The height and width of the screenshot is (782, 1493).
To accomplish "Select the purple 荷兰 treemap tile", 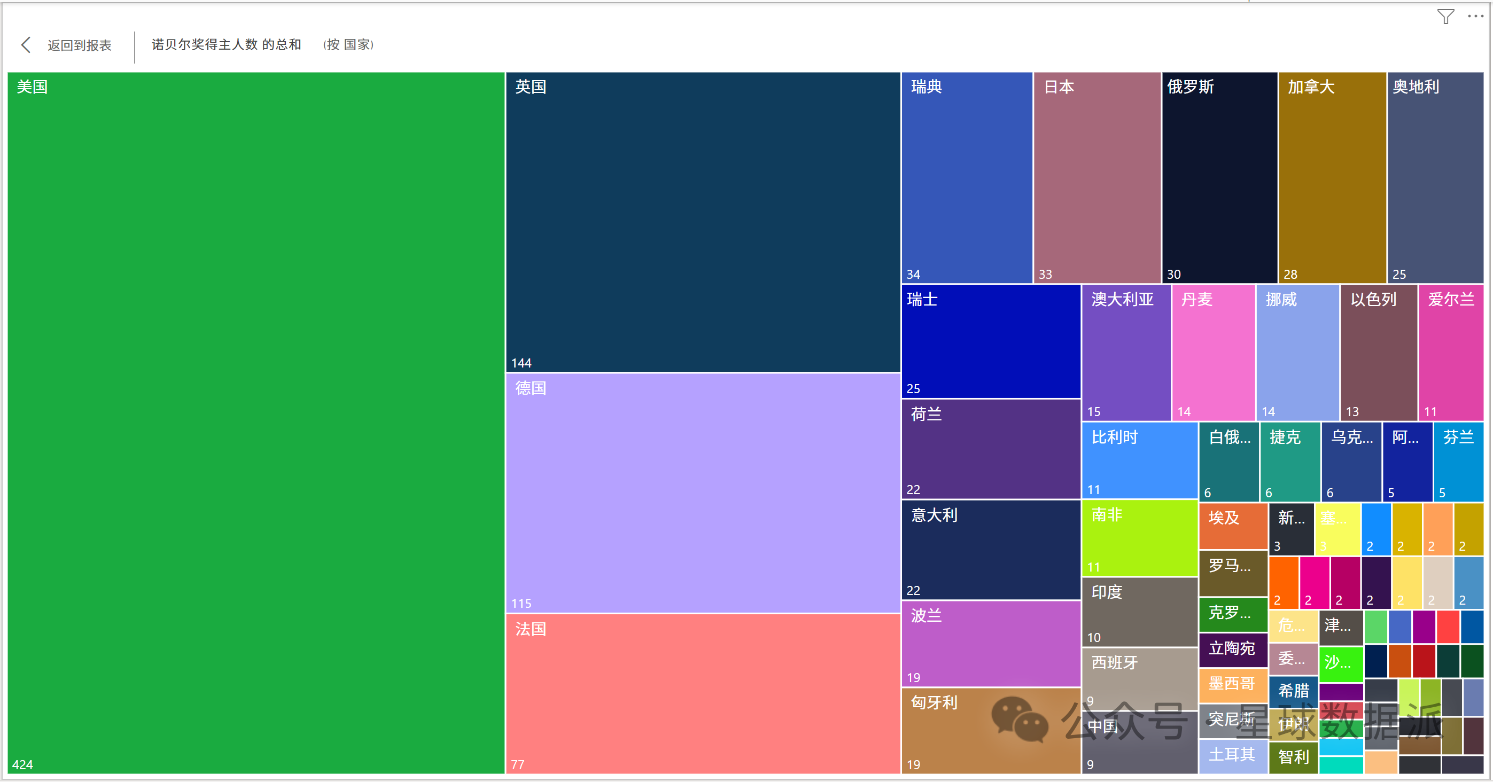I will 990,449.
